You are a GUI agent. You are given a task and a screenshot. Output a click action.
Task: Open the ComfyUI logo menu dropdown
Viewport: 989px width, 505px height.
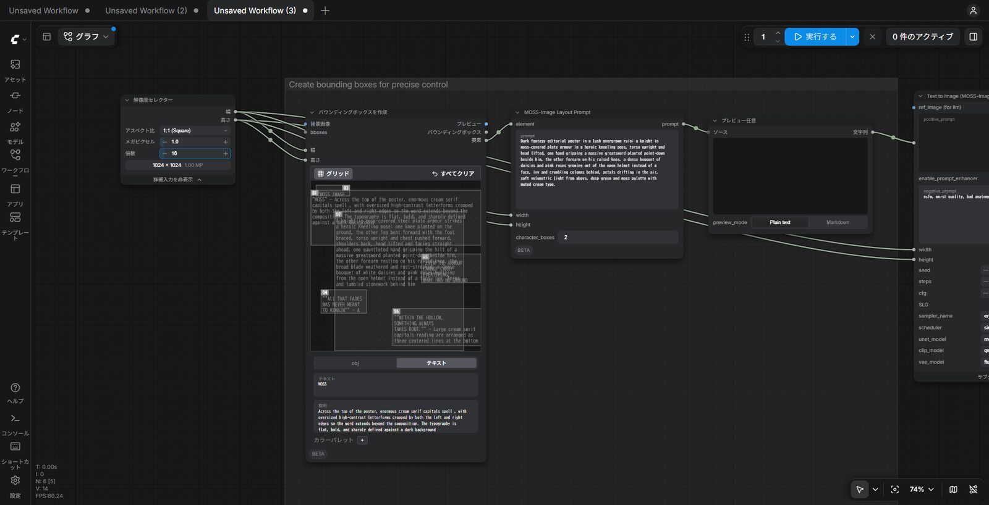pos(18,39)
